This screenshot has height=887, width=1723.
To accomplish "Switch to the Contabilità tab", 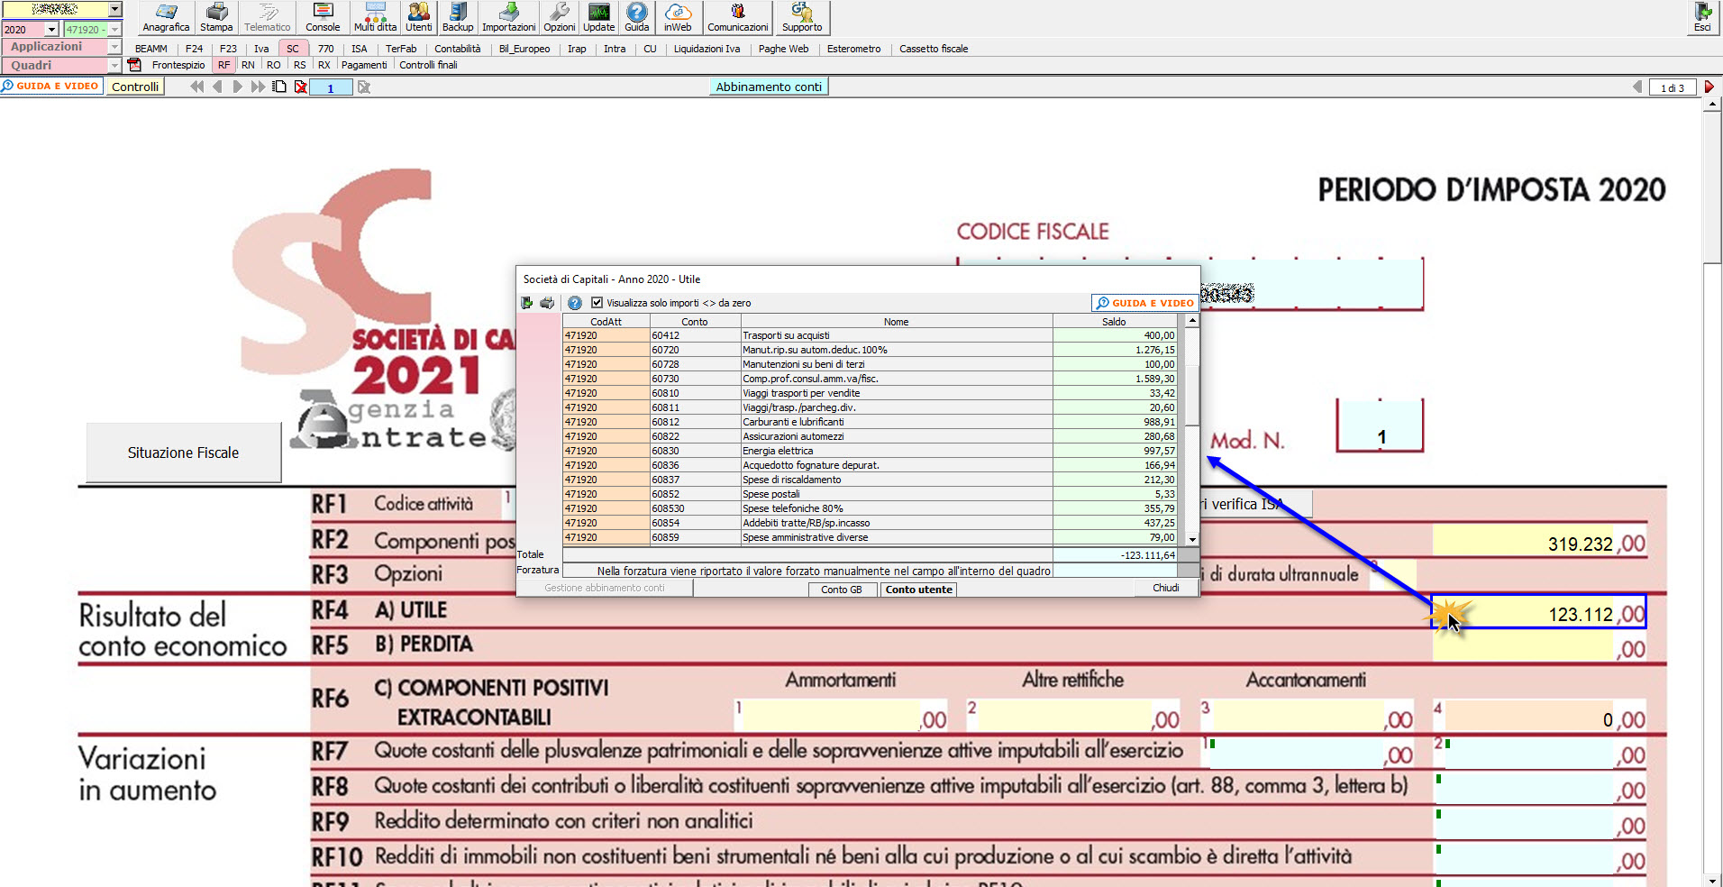I will tap(457, 49).
